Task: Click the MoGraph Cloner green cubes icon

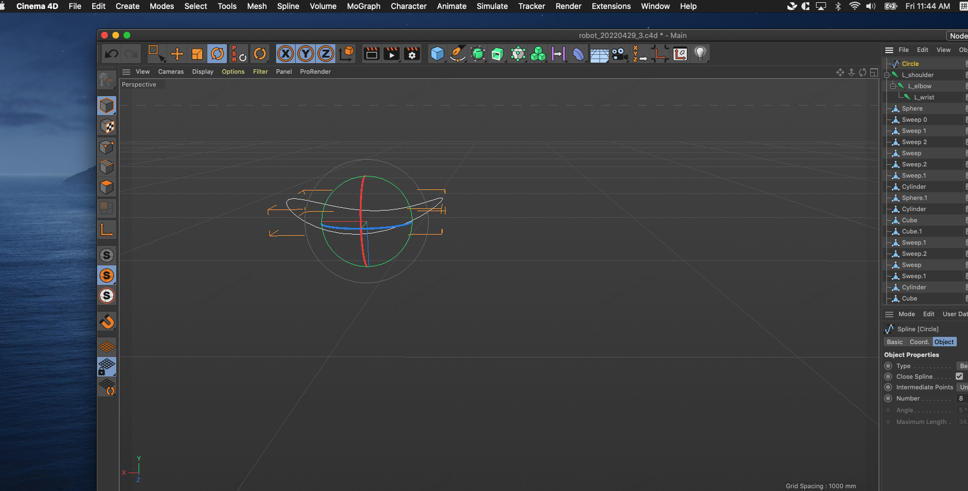Action: pyautogui.click(x=538, y=54)
